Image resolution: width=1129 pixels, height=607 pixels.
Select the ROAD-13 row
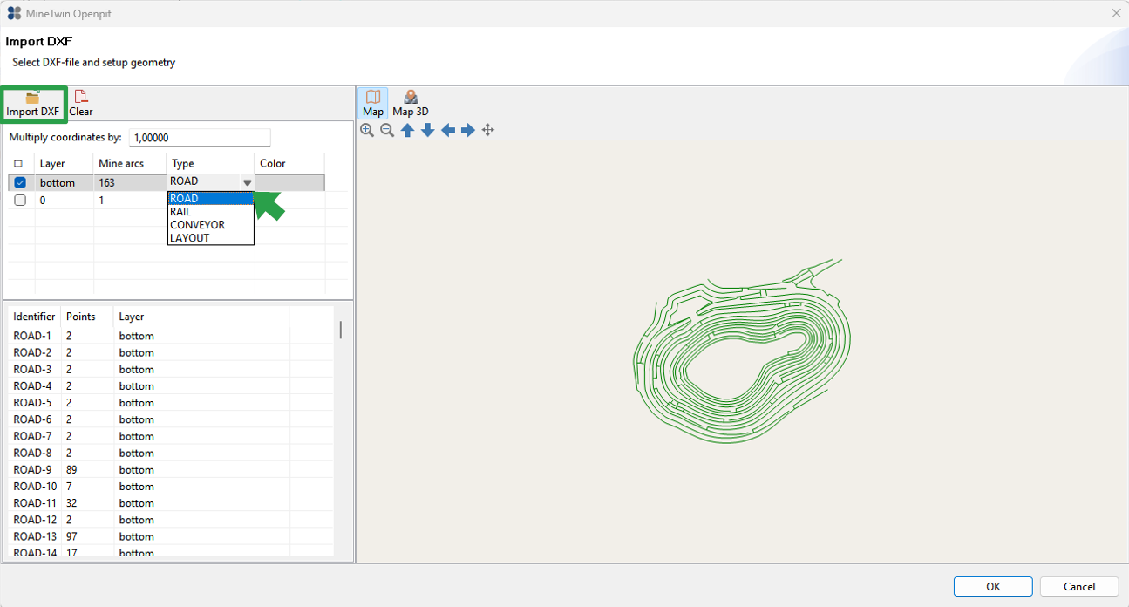click(x=171, y=536)
